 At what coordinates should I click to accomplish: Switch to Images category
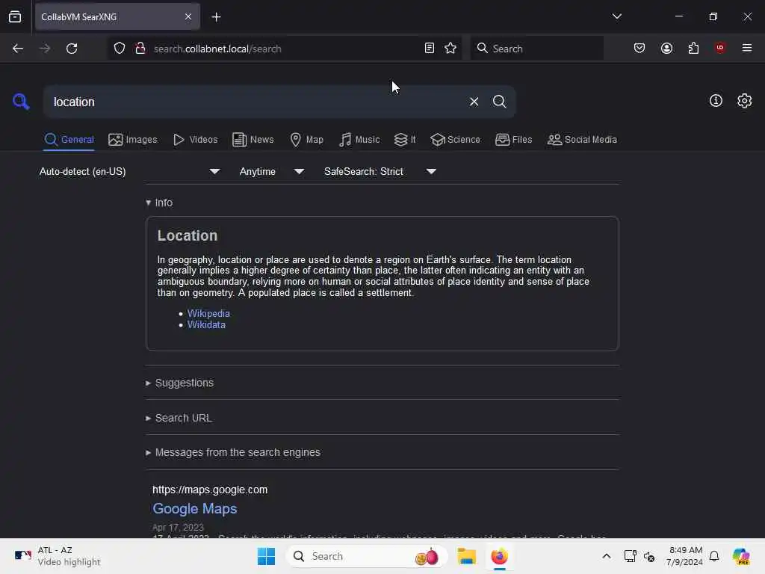pos(133,140)
